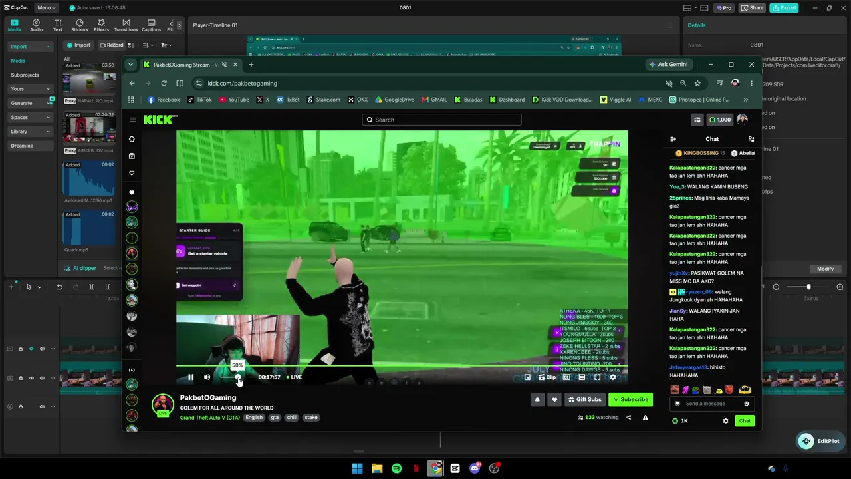
Task: Open the Facebook bookmark in Chrome
Action: (164, 100)
